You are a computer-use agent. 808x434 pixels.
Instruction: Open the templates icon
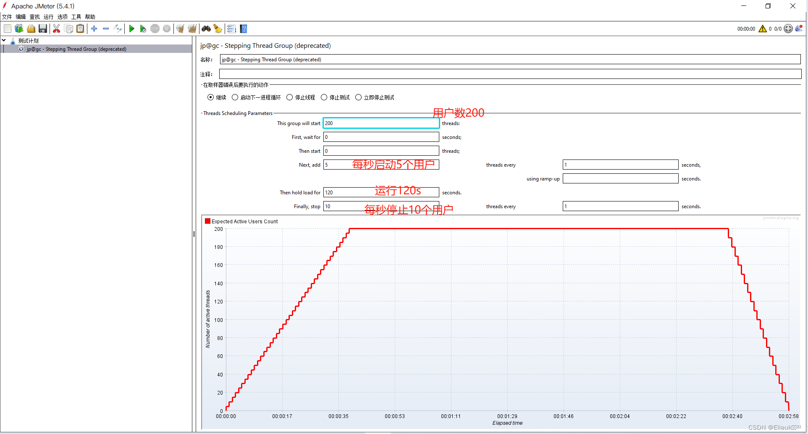point(19,29)
